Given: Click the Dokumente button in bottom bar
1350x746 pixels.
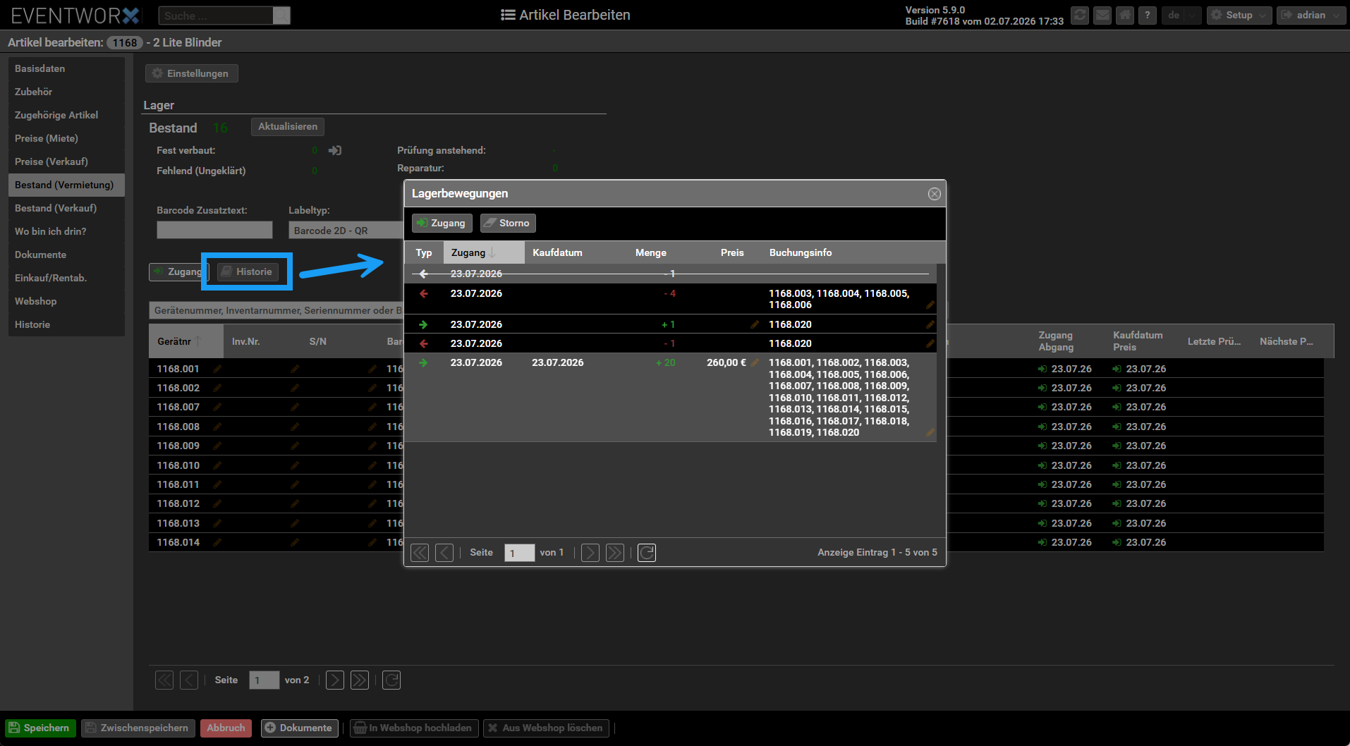Looking at the screenshot, I should coord(299,728).
